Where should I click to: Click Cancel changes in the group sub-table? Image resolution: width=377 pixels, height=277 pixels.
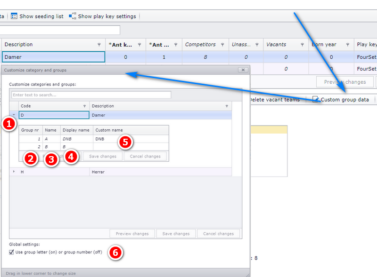(145, 156)
